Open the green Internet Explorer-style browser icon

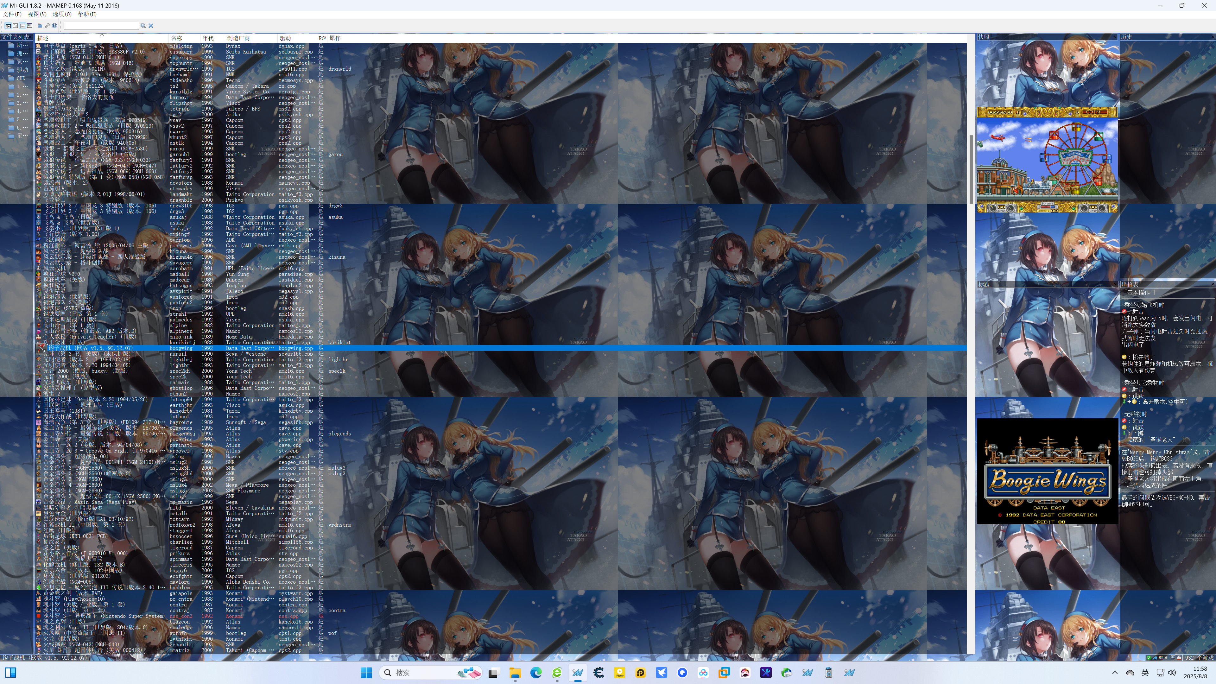pyautogui.click(x=557, y=673)
